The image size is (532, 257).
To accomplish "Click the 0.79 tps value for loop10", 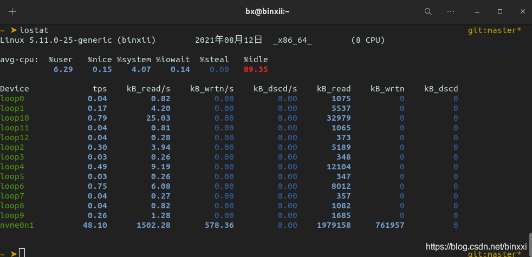I will pyautogui.click(x=98, y=118).
